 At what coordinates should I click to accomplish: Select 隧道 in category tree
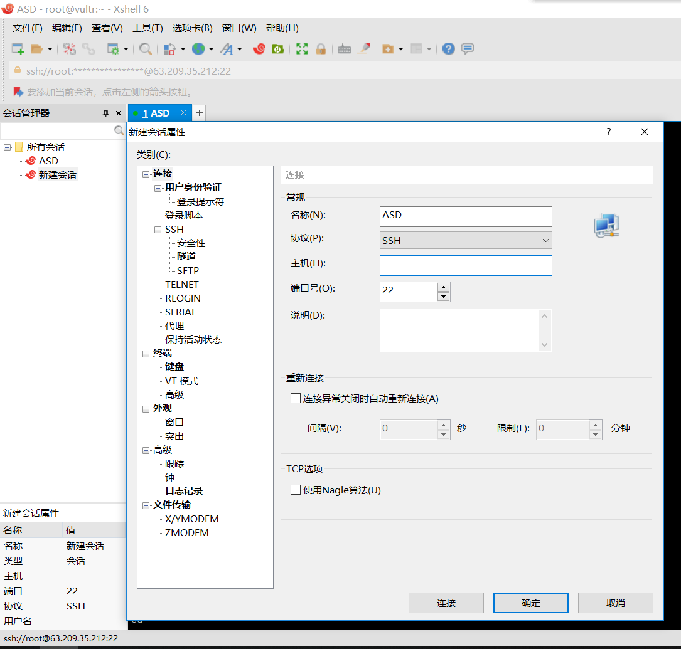186,256
